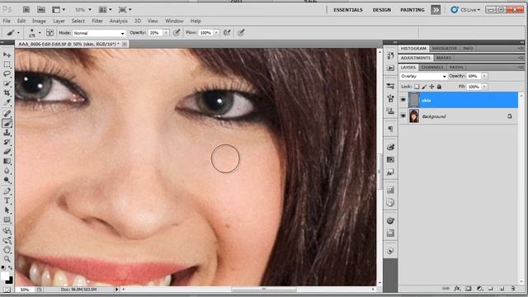The width and height of the screenshot is (528, 297).
Task: Open layer Opacity slider arrow
Action: (x=484, y=76)
